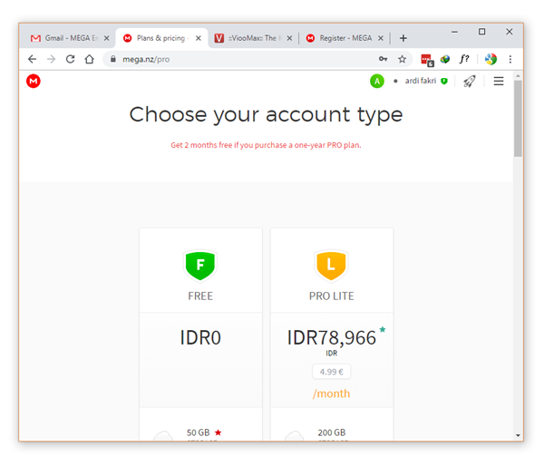Viewport: 544px width, 466px height.
Task: Click the IDR0 price on the FREE card
Action: pyautogui.click(x=200, y=337)
